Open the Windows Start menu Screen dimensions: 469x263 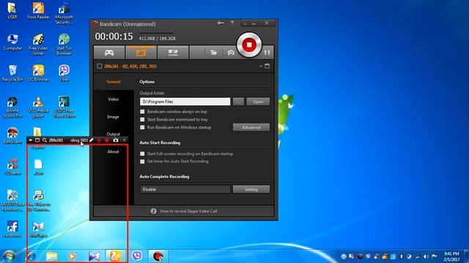(9, 256)
